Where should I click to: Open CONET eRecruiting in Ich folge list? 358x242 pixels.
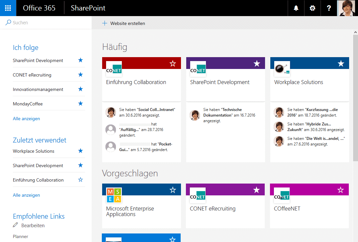tap(32, 75)
